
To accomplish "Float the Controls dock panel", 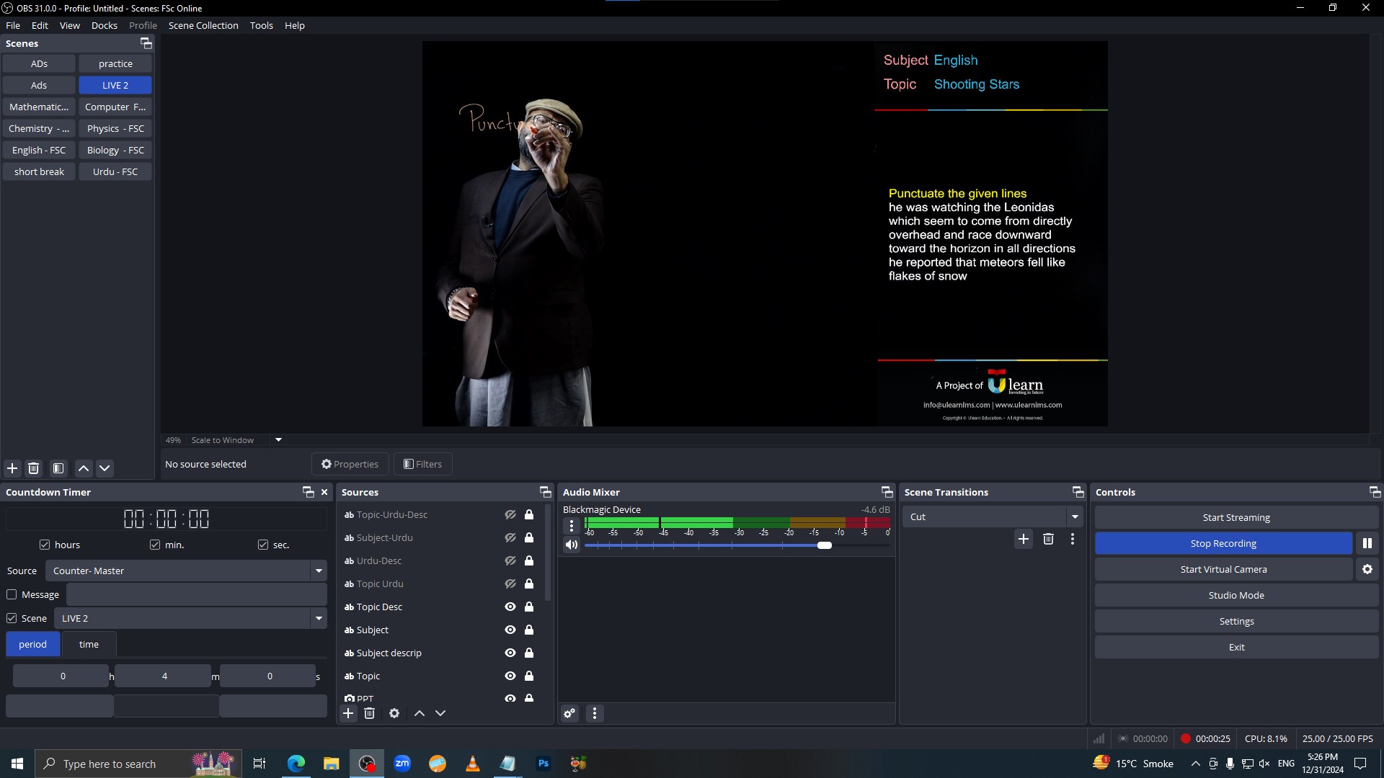I will 1375,492.
